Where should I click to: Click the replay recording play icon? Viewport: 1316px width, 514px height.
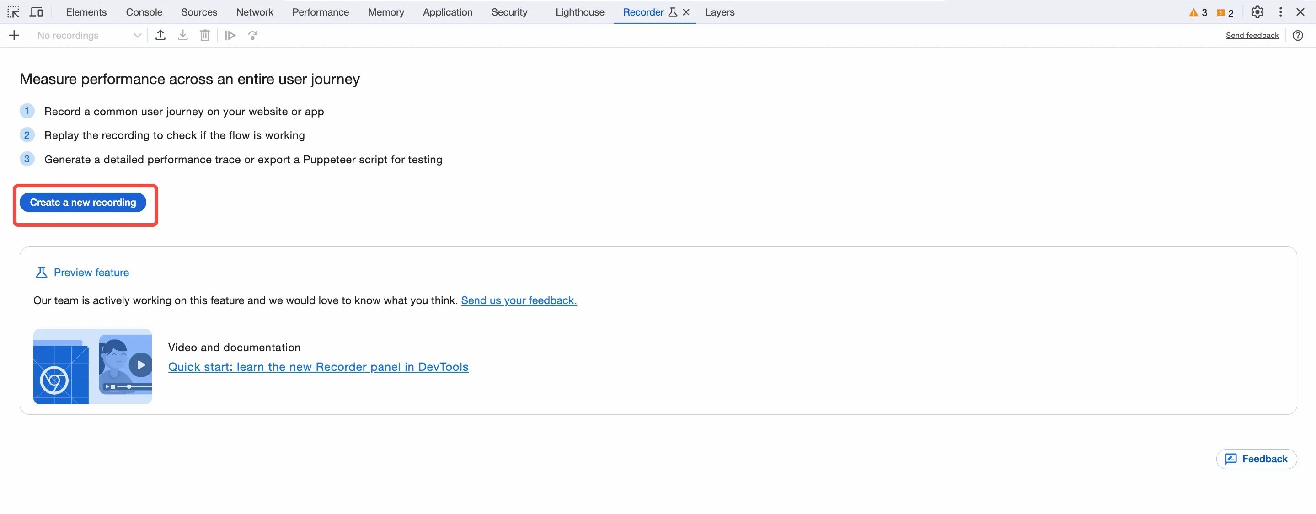[x=230, y=35]
